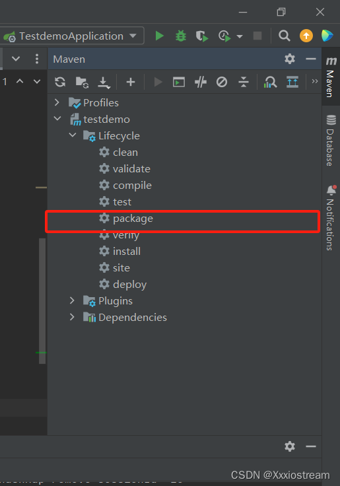Go to previous highlighted error arrow
This screenshot has width=340, height=486.
[20, 81]
